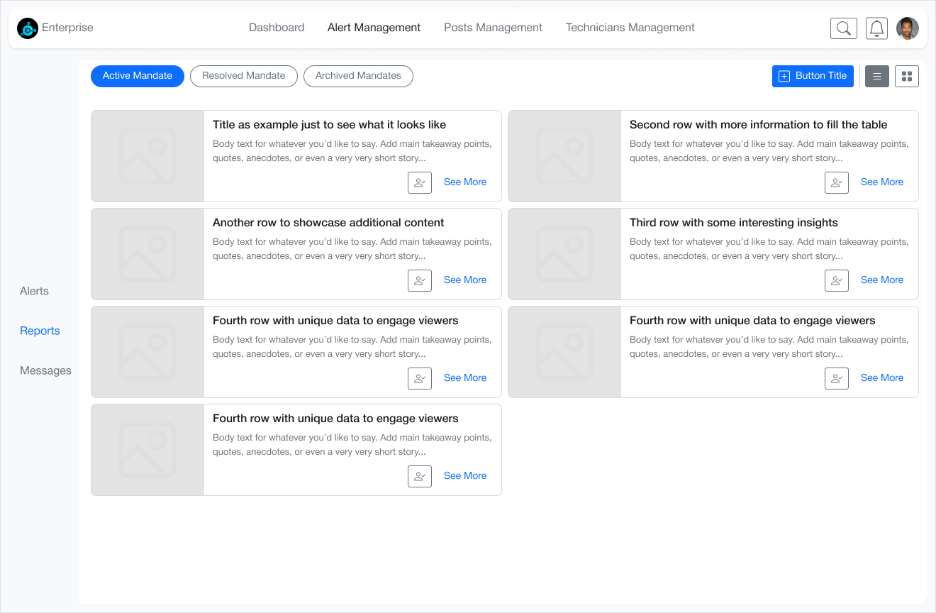This screenshot has height=613, width=936.
Task: Click the image thumbnail of 'Another row' card
Action: click(147, 254)
